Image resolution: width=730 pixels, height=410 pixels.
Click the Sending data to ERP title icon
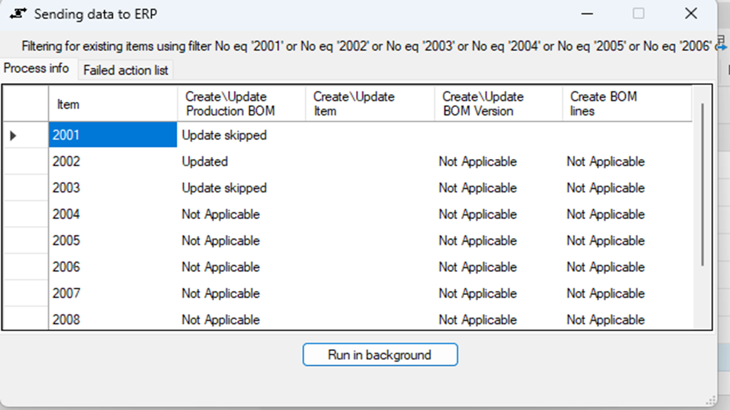click(x=17, y=14)
